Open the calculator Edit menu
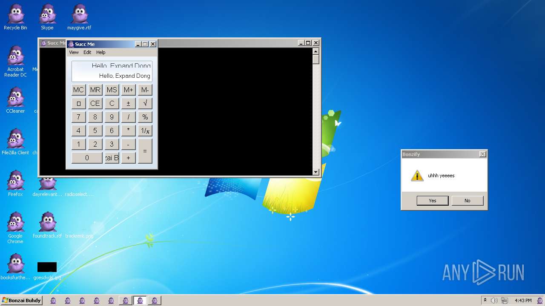Screen dimensions: 545x306 click(x=87, y=52)
